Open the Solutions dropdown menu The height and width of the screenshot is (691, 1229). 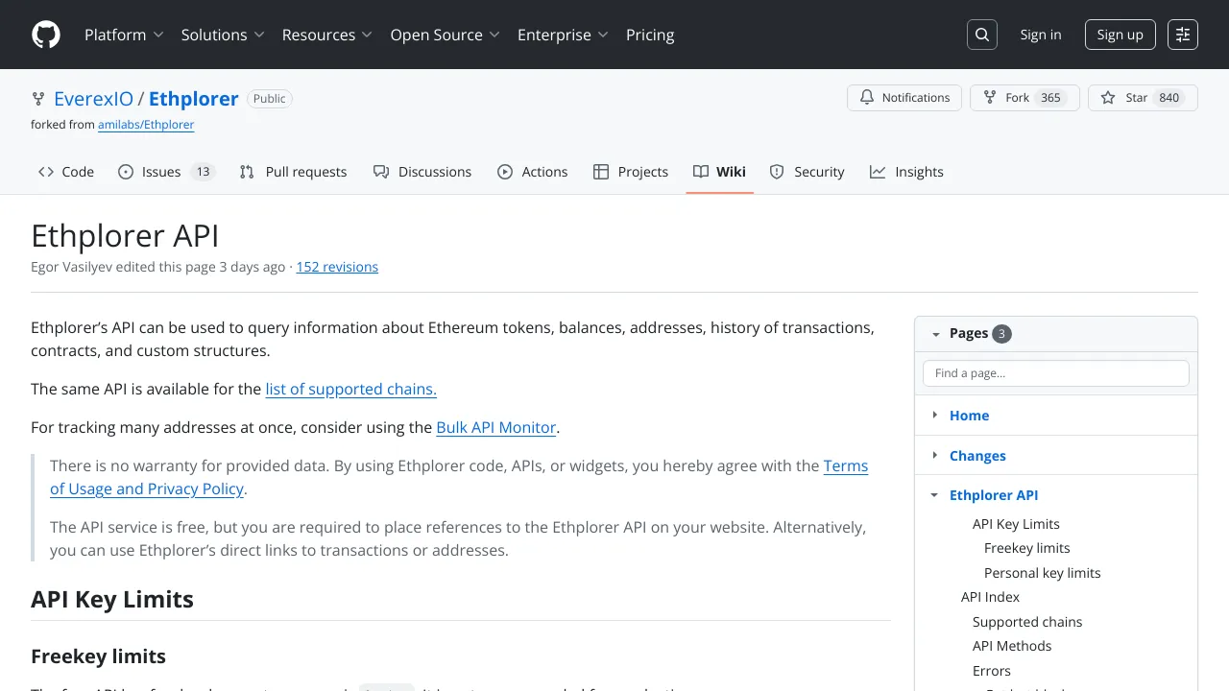[223, 35]
